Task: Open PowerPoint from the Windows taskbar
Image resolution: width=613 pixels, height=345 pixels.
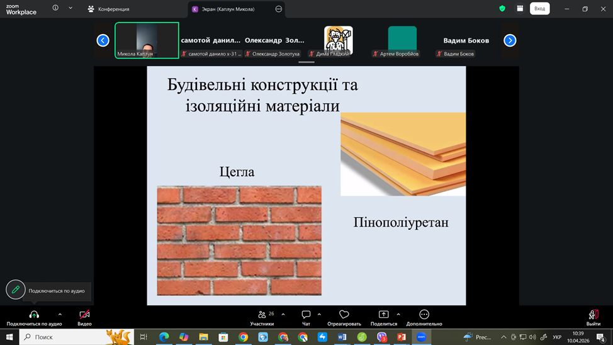Action: click(402, 337)
